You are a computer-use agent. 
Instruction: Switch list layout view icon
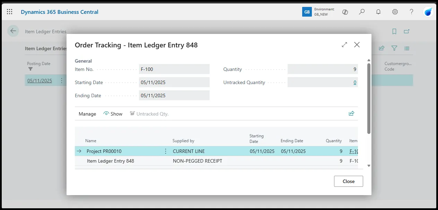tap(407, 48)
